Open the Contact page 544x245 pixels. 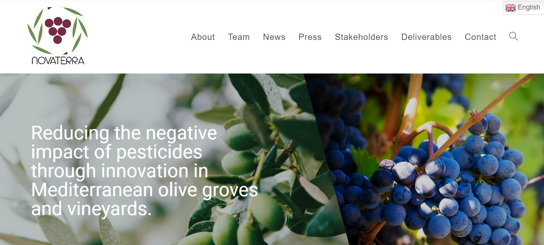coord(480,37)
